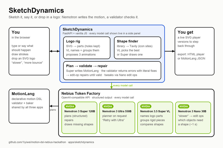Select the 'MotionLang' box heading
The image size is (223, 148).
[x=23, y=94]
